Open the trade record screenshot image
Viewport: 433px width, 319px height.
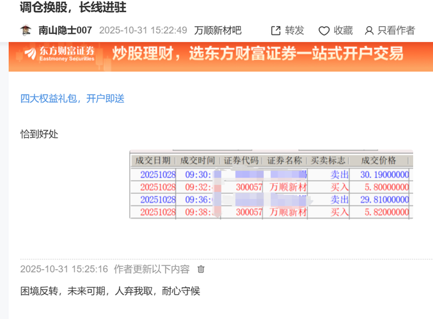(x=271, y=184)
